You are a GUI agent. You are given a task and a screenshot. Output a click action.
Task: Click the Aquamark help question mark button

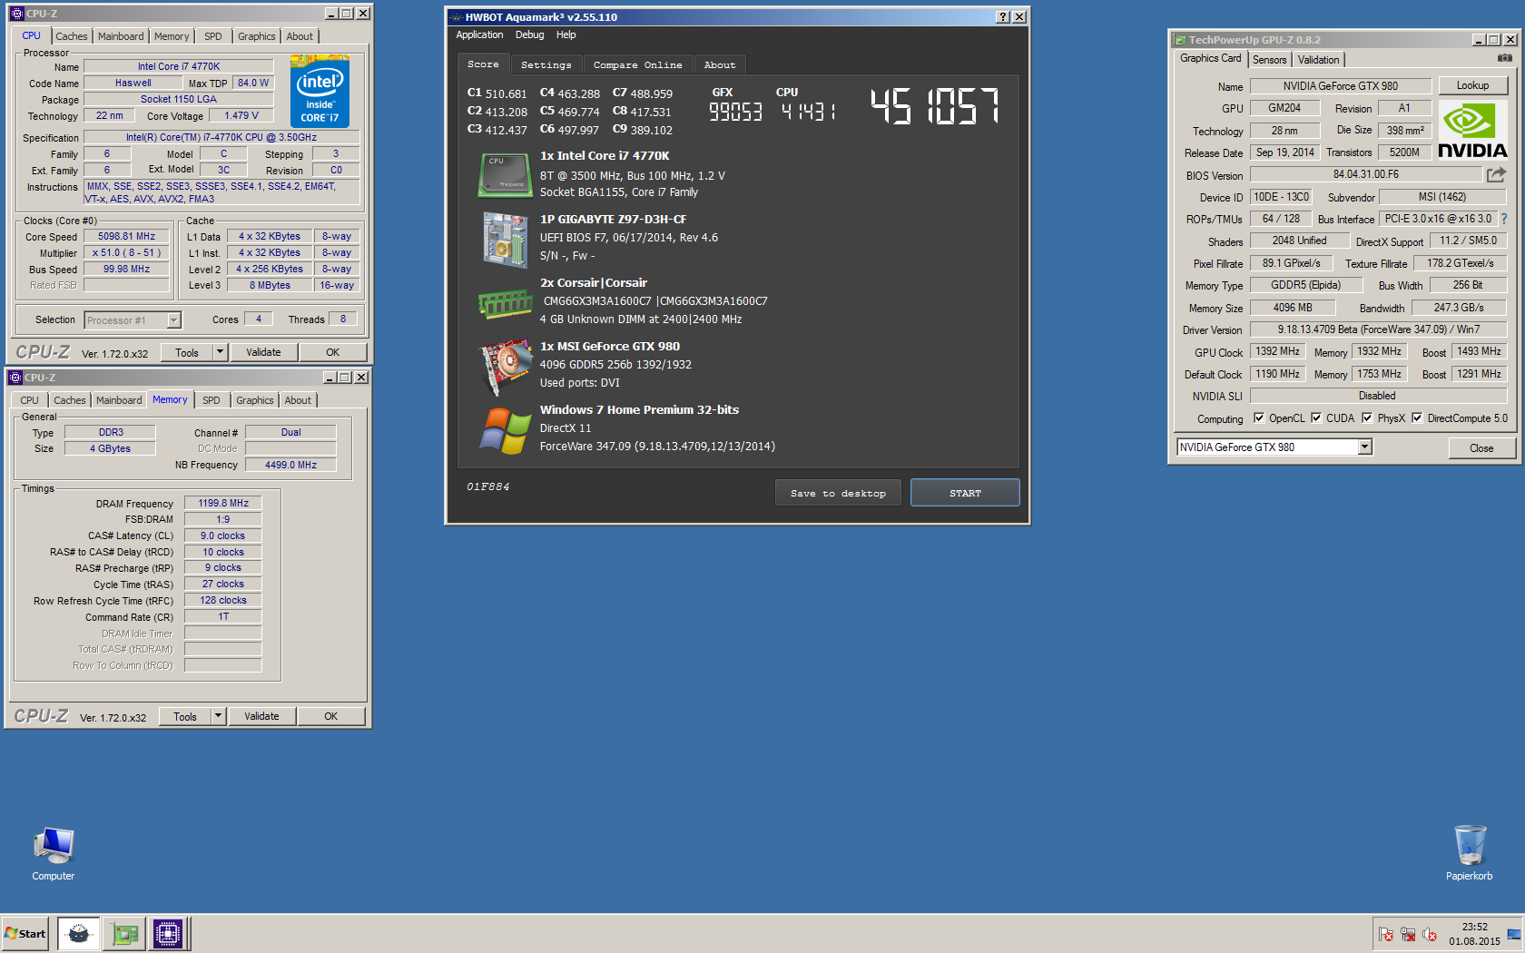(1003, 17)
